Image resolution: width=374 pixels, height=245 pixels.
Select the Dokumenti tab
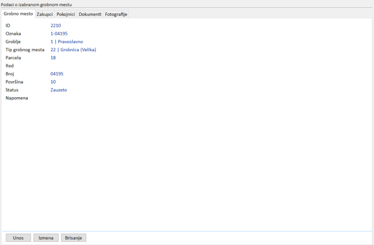[90, 14]
